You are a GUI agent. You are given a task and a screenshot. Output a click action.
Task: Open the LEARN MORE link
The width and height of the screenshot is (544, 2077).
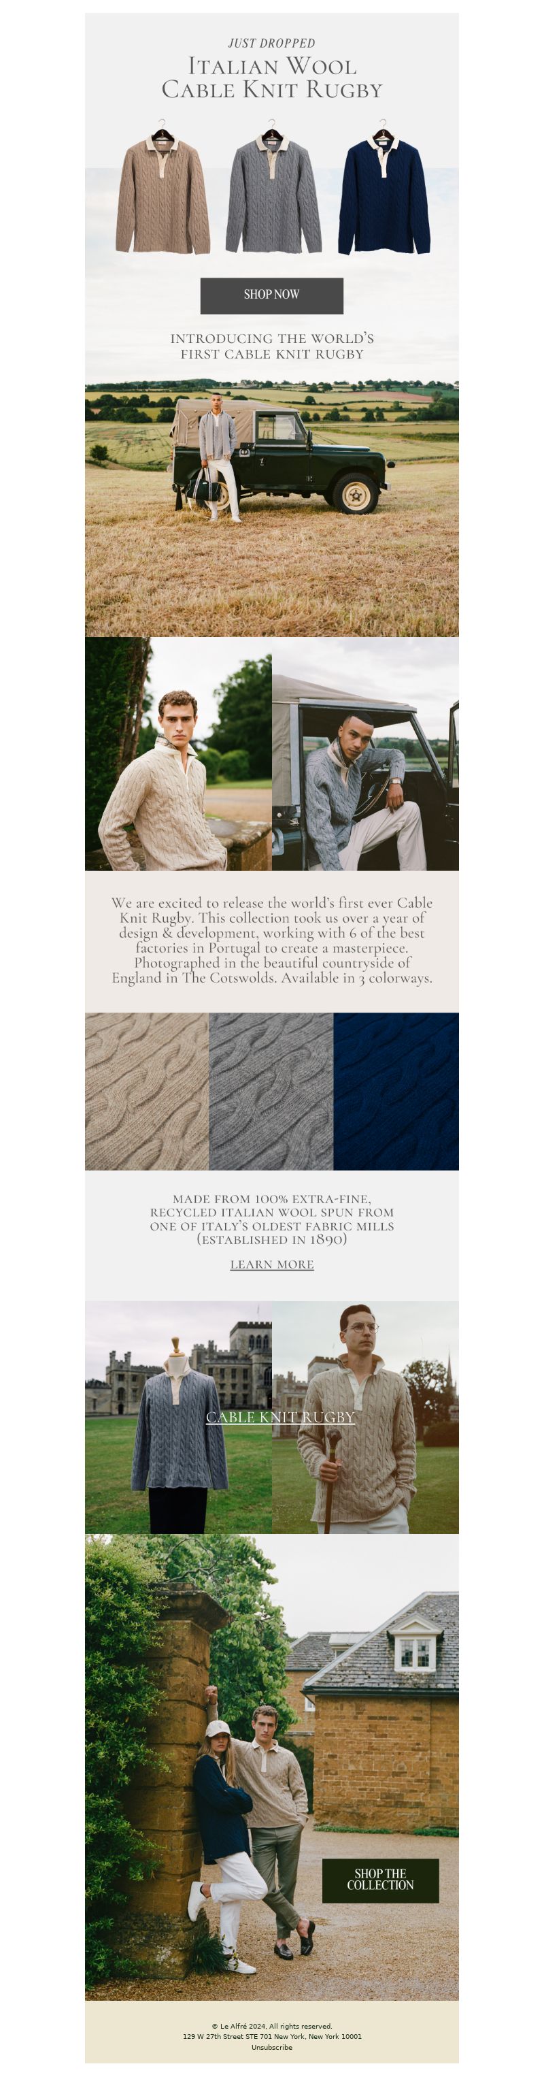(x=271, y=1264)
